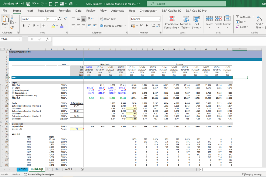Image resolution: width=266 pixels, height=177 pixels.
Task: Toggle bold formatting
Action: pyautogui.click(x=24, y=25)
